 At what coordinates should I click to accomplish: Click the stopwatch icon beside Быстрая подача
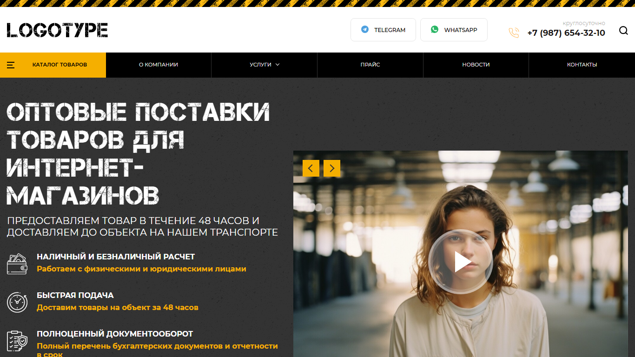[x=17, y=302]
